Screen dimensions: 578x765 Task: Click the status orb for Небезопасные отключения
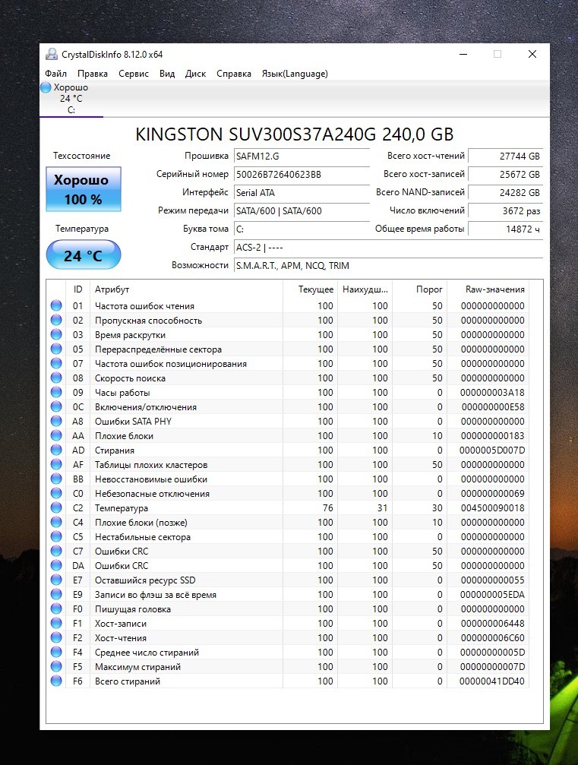(x=56, y=493)
